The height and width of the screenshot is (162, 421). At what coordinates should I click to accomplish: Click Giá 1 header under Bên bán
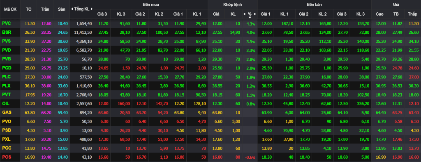pos(265,14)
